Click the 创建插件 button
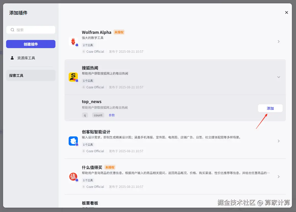 (31, 44)
